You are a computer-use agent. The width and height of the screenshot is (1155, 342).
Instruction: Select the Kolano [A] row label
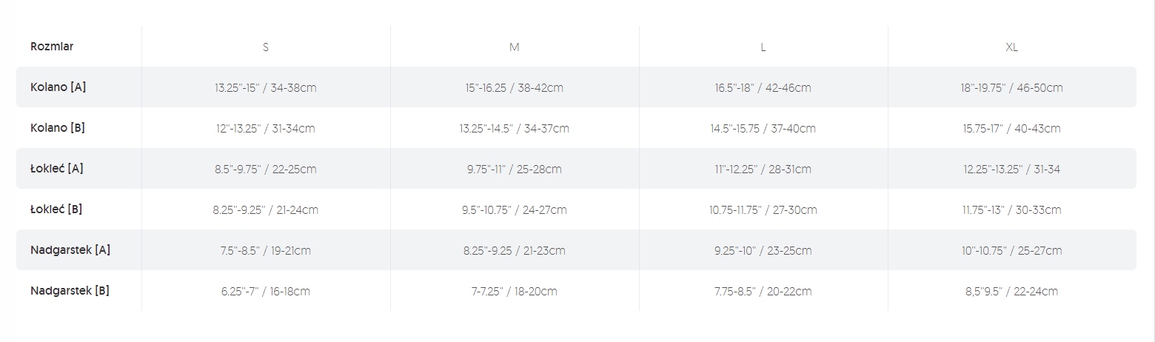[x=58, y=87]
